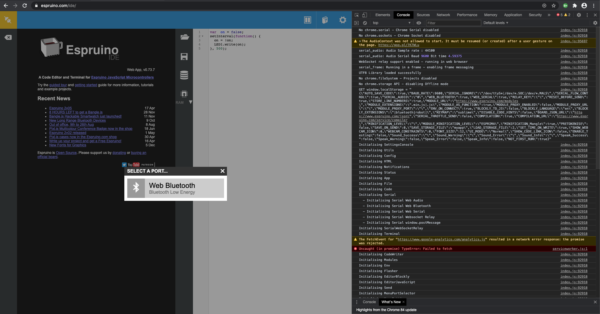Save code with the floppy disk icon
Viewport: 600px width, 314px height.
(184, 57)
